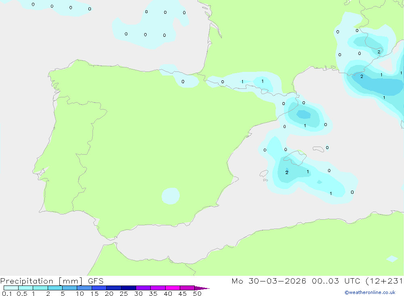Click the "Precipitation" title word
The height and width of the screenshot is (296, 404).
click(x=27, y=281)
